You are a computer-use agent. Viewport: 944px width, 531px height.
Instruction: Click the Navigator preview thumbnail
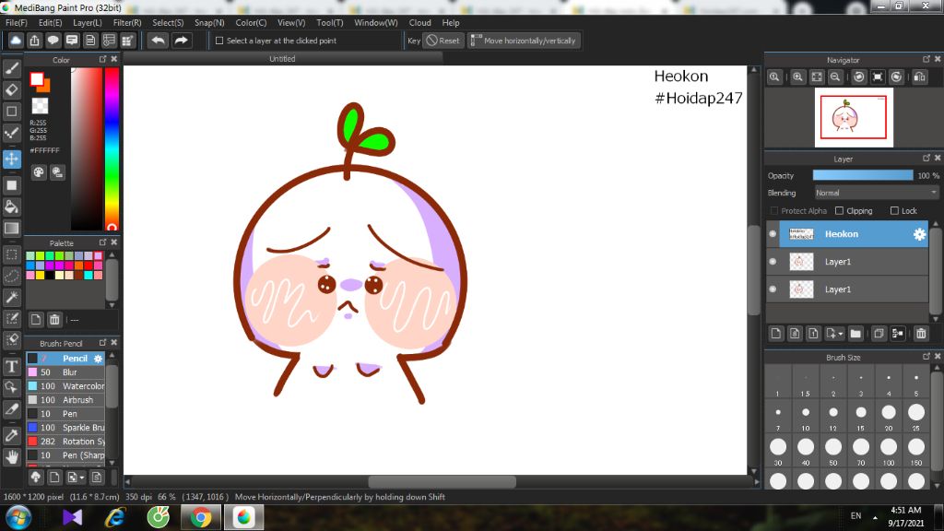(854, 117)
